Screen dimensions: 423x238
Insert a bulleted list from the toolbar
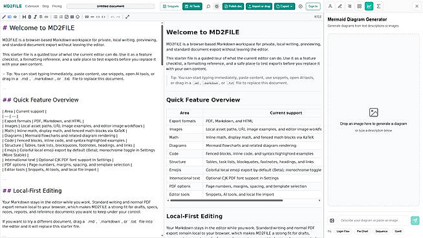tap(56, 17)
